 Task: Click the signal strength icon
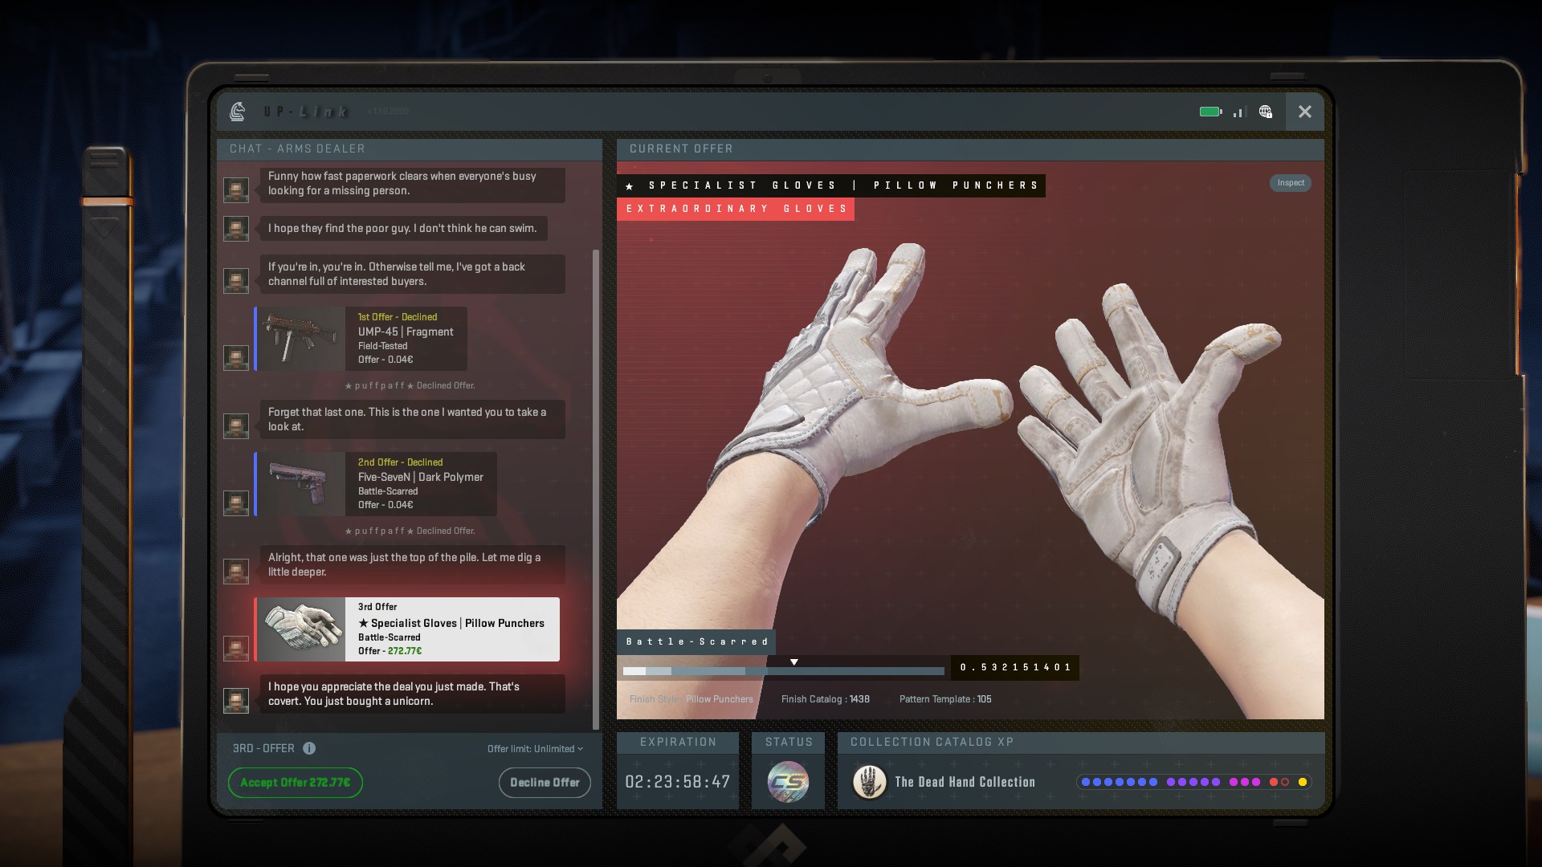pyautogui.click(x=1239, y=112)
